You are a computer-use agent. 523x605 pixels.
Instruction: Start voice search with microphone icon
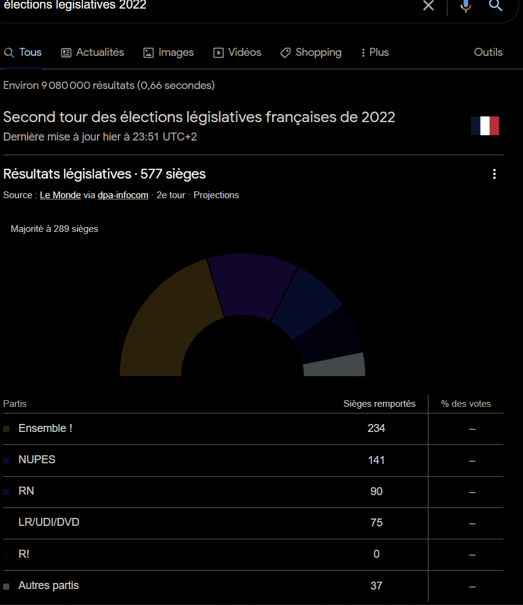point(466,6)
